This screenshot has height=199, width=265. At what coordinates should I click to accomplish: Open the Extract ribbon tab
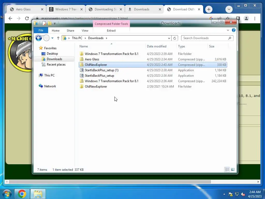tap(111, 31)
